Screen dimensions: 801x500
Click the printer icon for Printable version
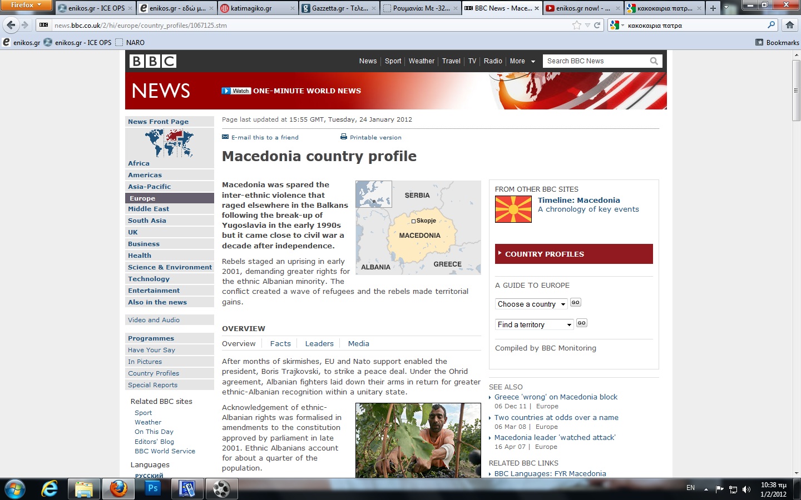point(343,137)
